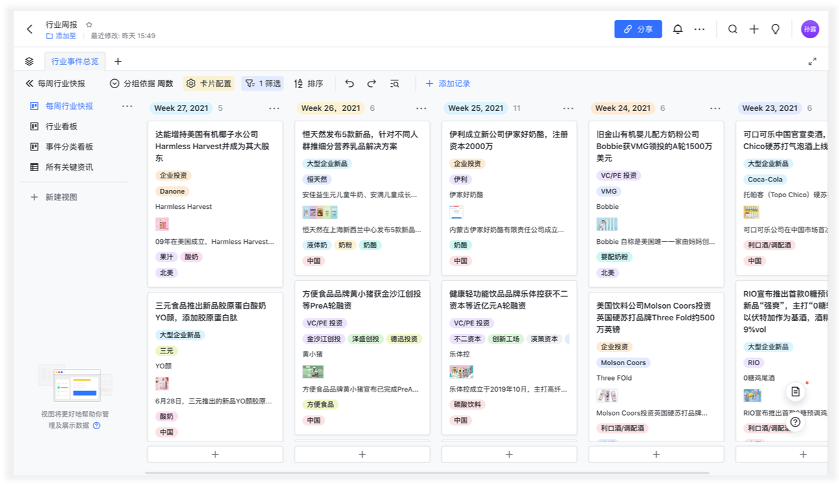Click the undo arrow in toolbar
This screenshot has height=485, width=839.
[x=349, y=84]
